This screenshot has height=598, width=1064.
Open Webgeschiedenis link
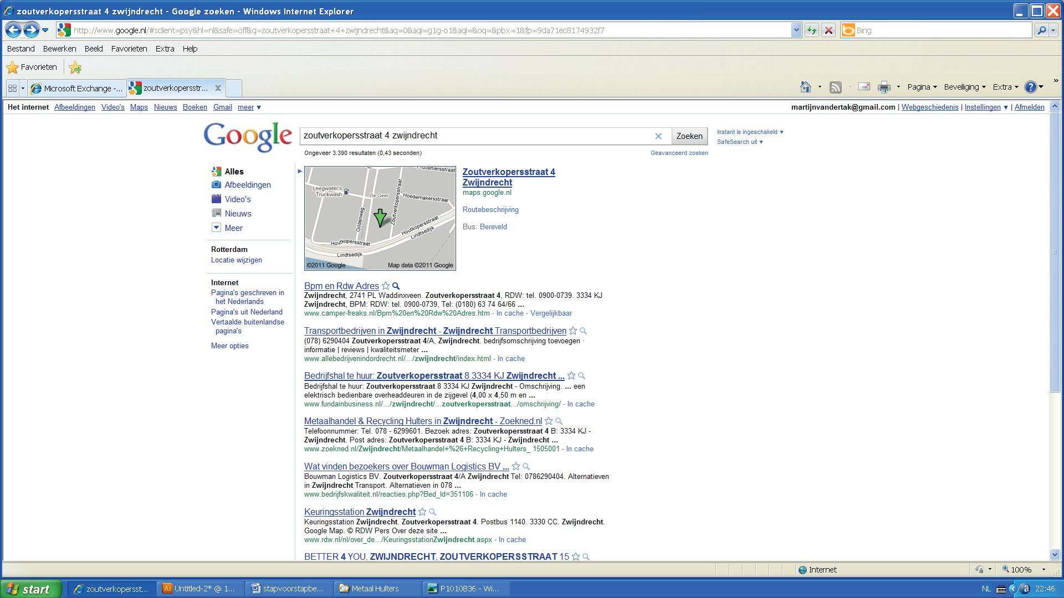tap(930, 107)
